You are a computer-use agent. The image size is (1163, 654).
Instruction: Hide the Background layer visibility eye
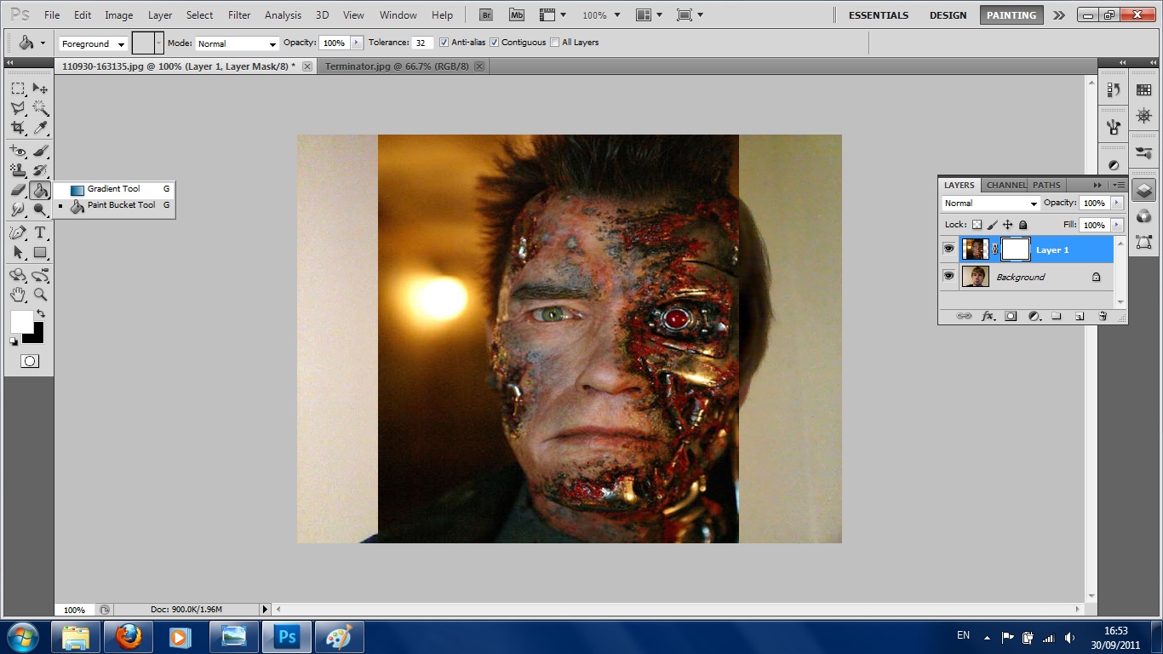948,276
